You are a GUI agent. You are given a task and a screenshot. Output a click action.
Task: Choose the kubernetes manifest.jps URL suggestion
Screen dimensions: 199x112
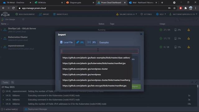tap(96, 63)
